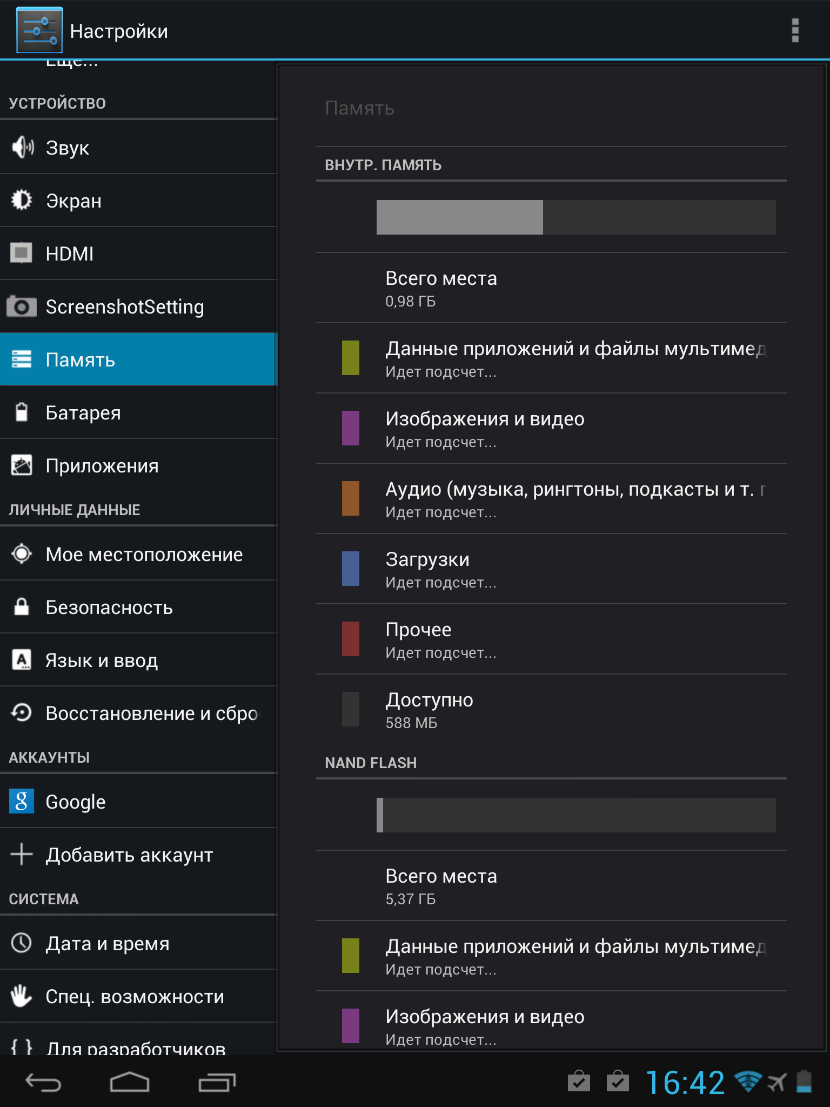
Task: Tap the camera icon for ScreenshotSetting
Action: click(22, 306)
